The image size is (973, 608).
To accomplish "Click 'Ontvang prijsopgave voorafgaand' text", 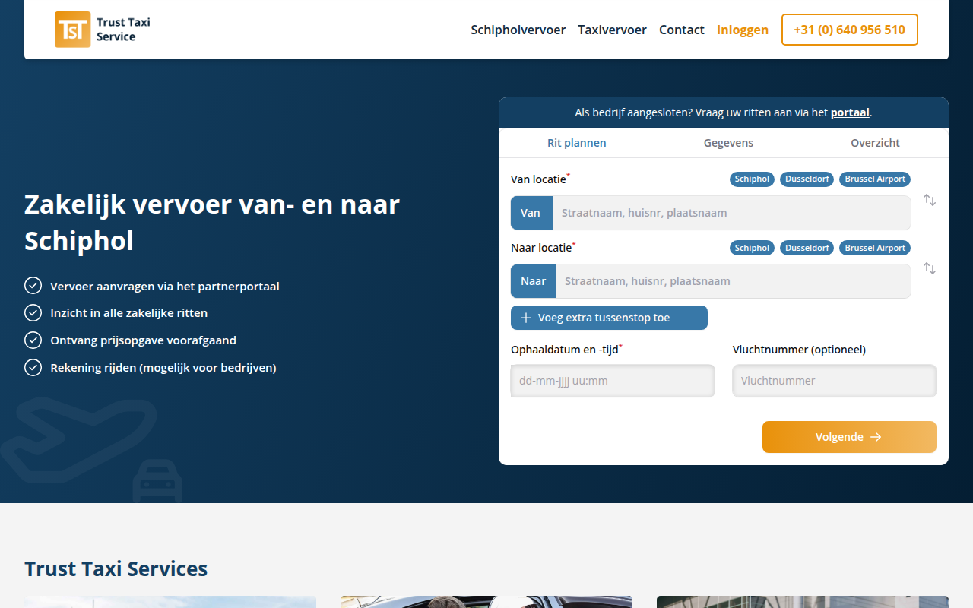I will click(x=143, y=340).
